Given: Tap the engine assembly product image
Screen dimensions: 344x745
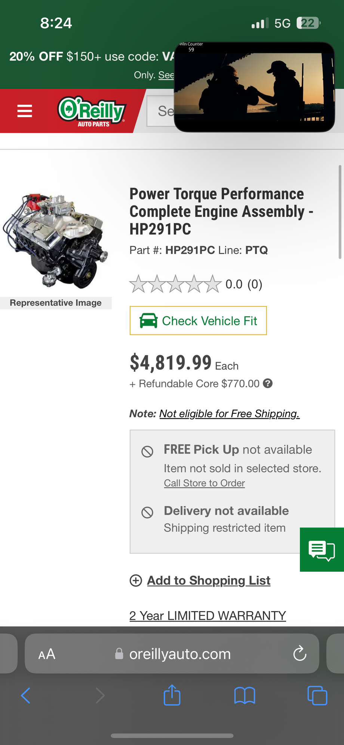Looking at the screenshot, I should click(x=56, y=241).
